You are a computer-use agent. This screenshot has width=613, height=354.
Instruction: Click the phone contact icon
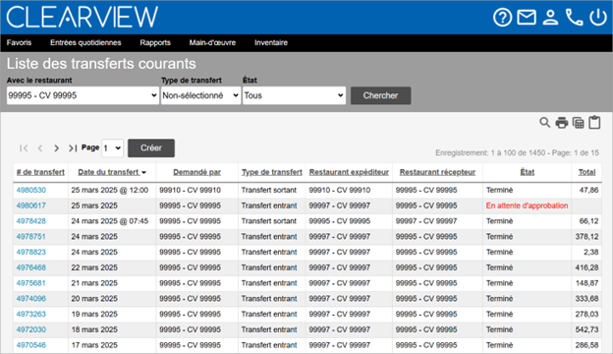point(575,18)
